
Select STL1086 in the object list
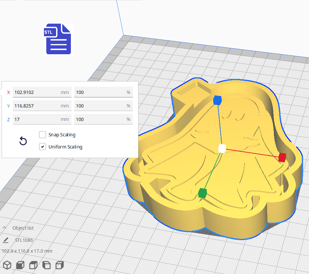coord(24,240)
